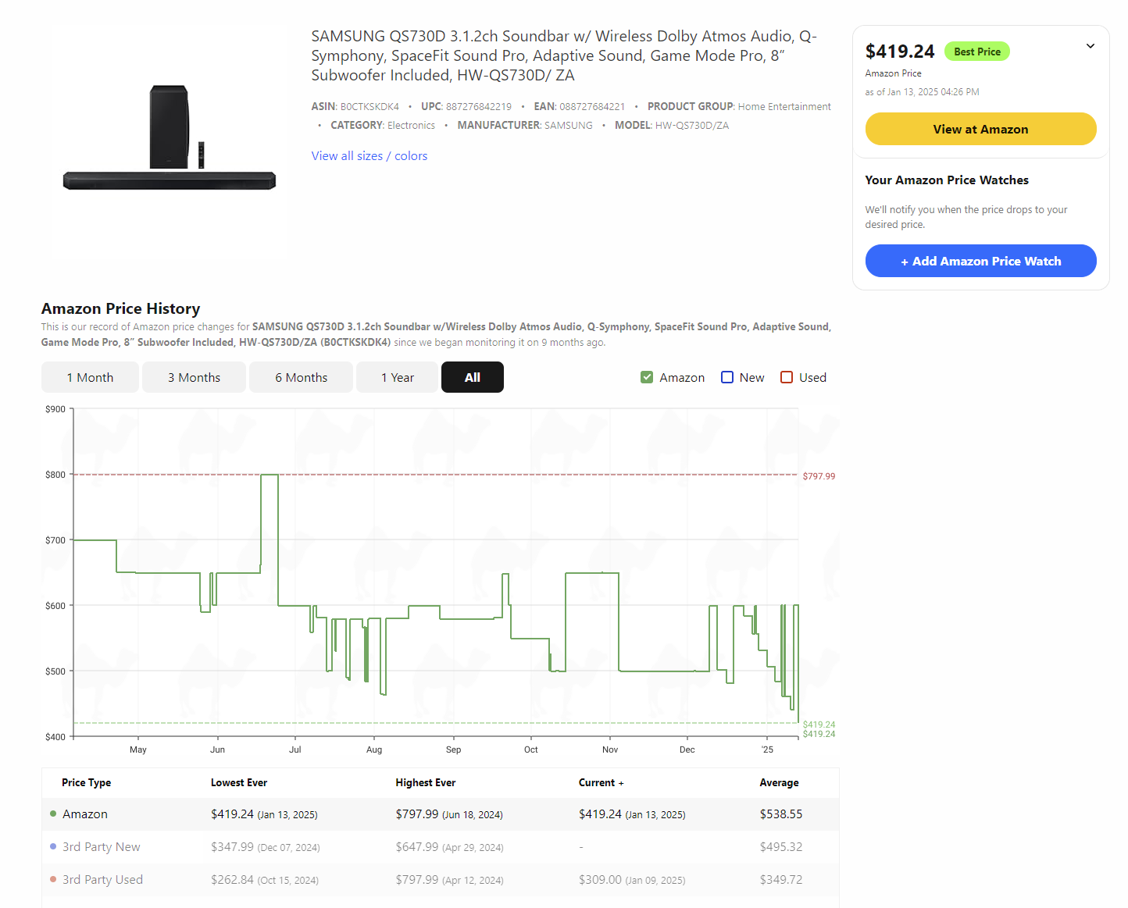Expand the price card chevron arrow
1128x908 pixels.
click(1090, 46)
